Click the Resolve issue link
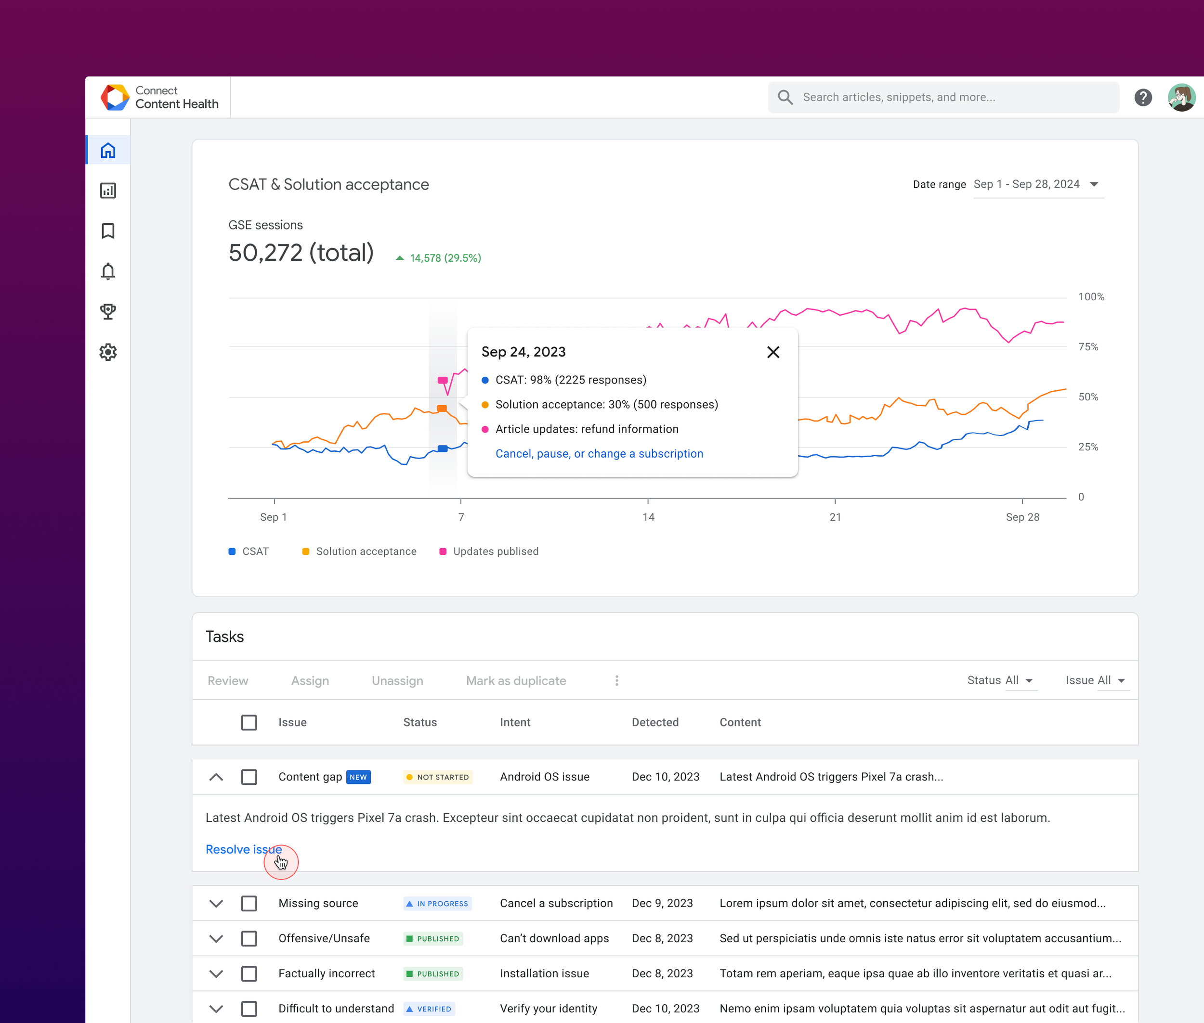Image resolution: width=1204 pixels, height=1023 pixels. pos(243,849)
